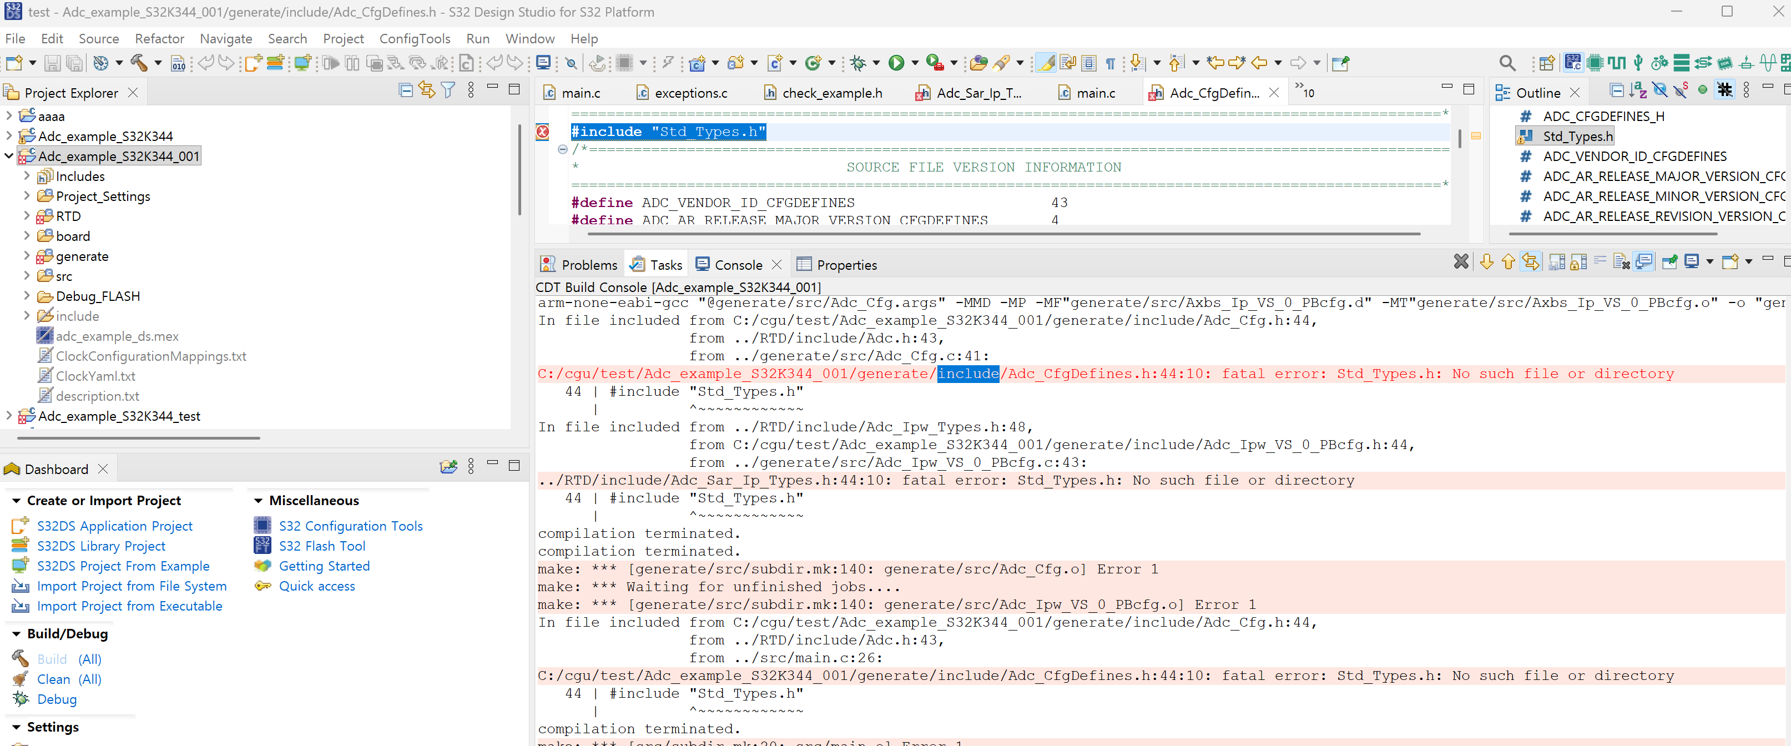Click the error marker beside #include line

543,132
